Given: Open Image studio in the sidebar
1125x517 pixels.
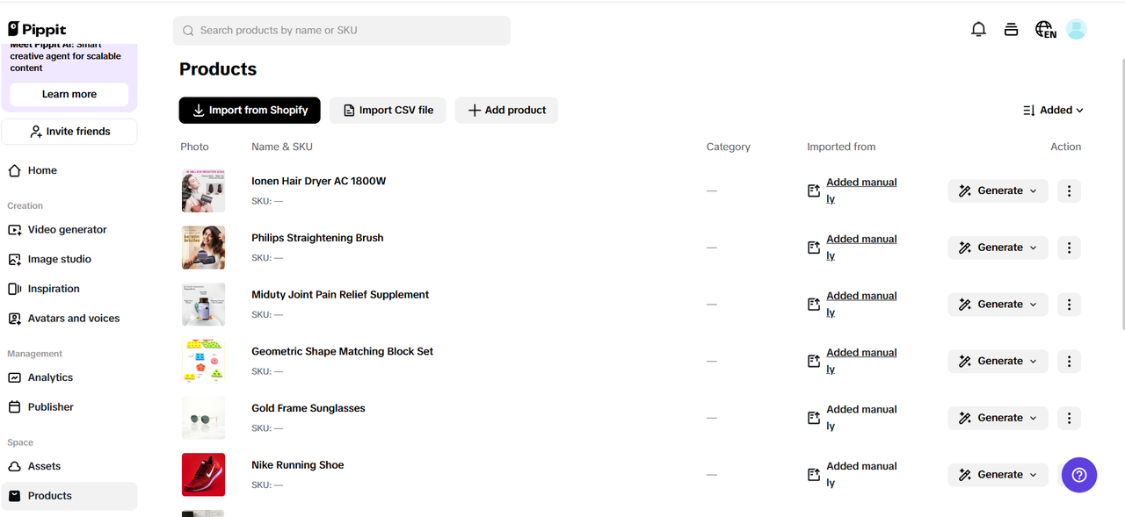Looking at the screenshot, I should (60, 258).
